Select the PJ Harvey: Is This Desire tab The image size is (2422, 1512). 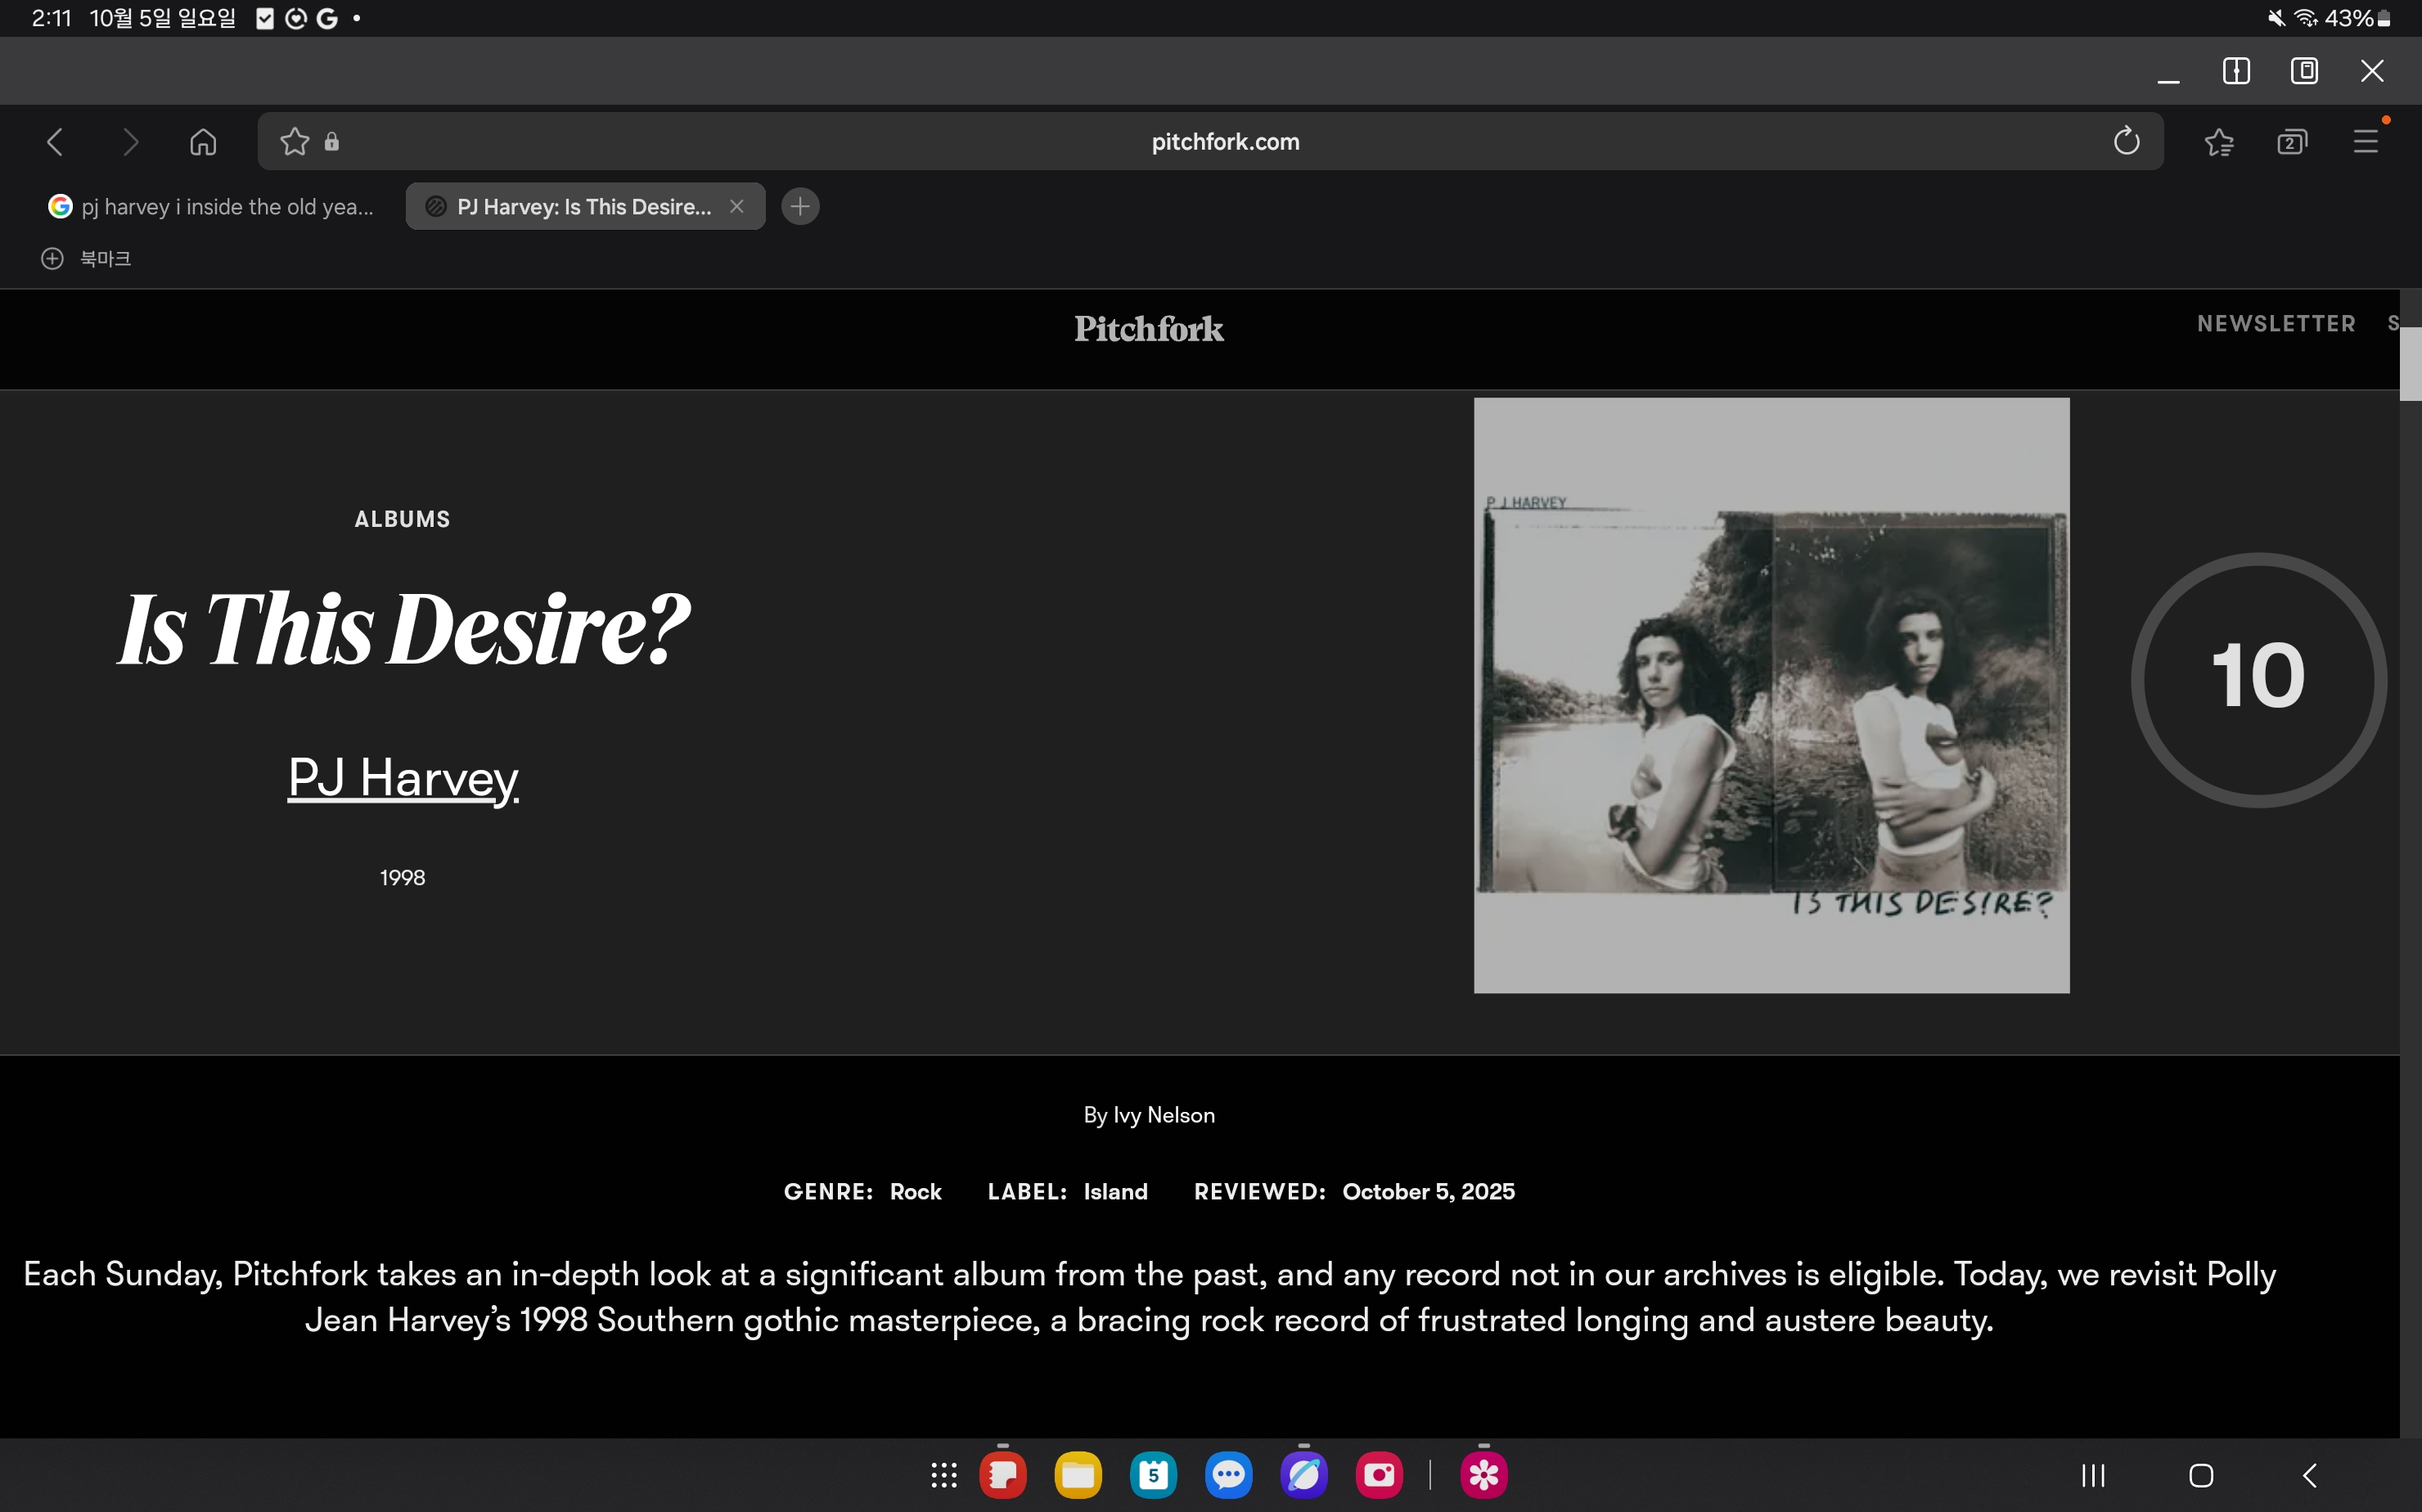point(583,207)
